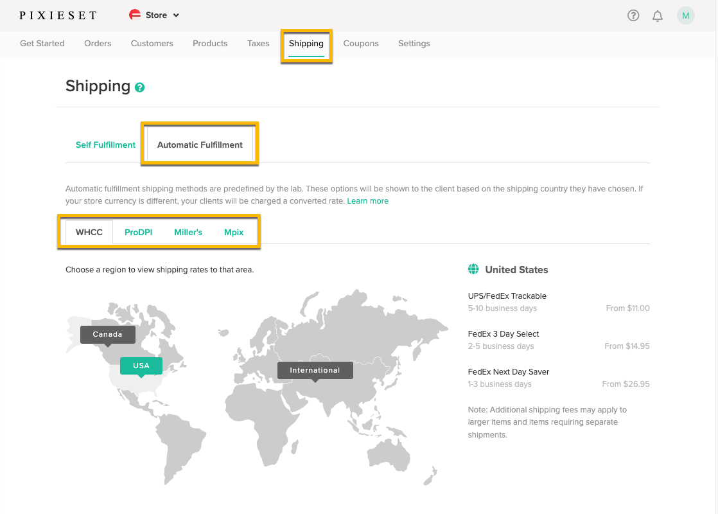718x514 pixels.
Task: Open the Store dropdown chevron
Action: coord(176,15)
